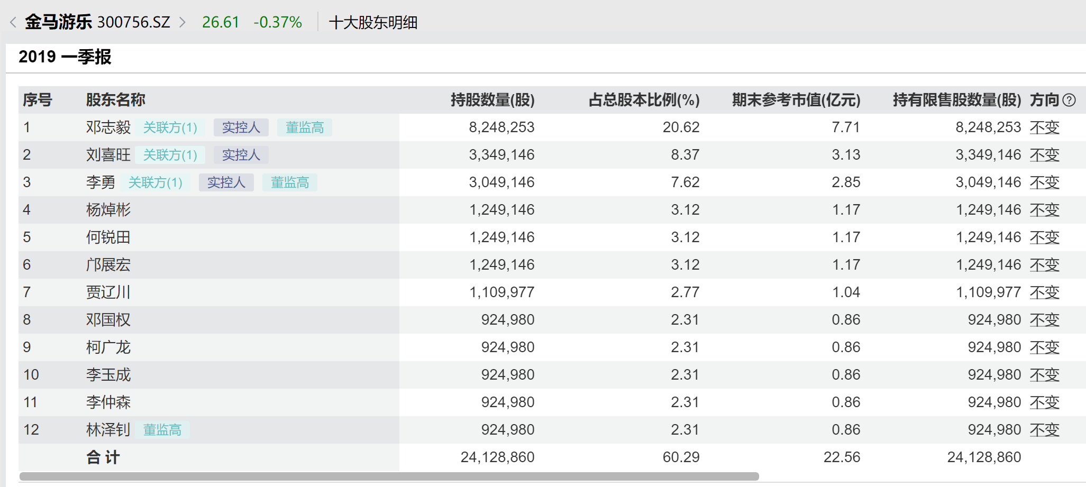Click 董监高 tag next to 李勇
Image resolution: width=1086 pixels, height=487 pixels.
(x=289, y=182)
